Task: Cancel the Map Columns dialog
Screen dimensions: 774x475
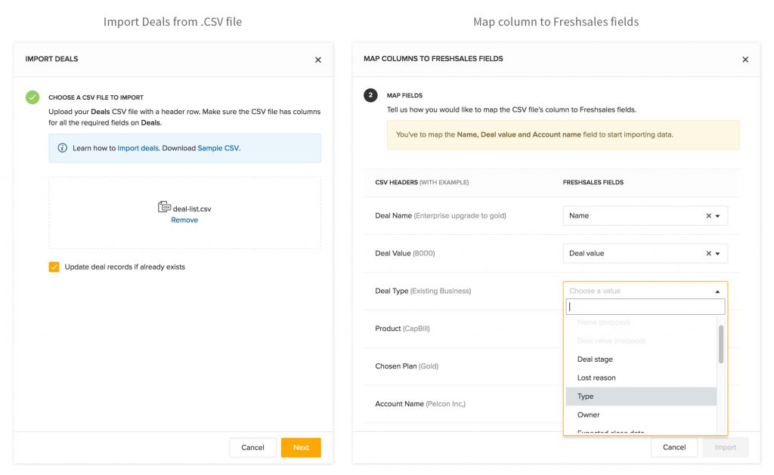Action: tap(674, 447)
